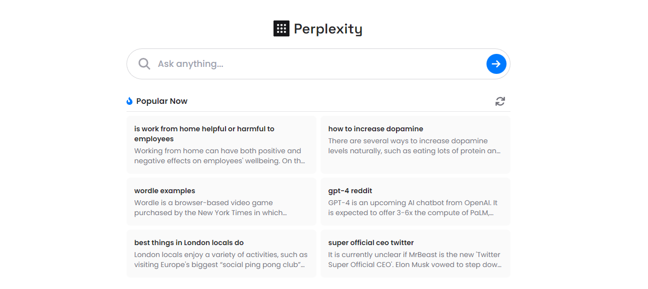Click the search icon inside the input box
Screen dimensions: 648x289
[x=144, y=64]
